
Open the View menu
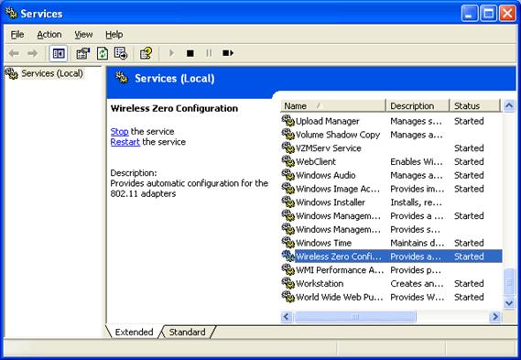[x=83, y=35]
